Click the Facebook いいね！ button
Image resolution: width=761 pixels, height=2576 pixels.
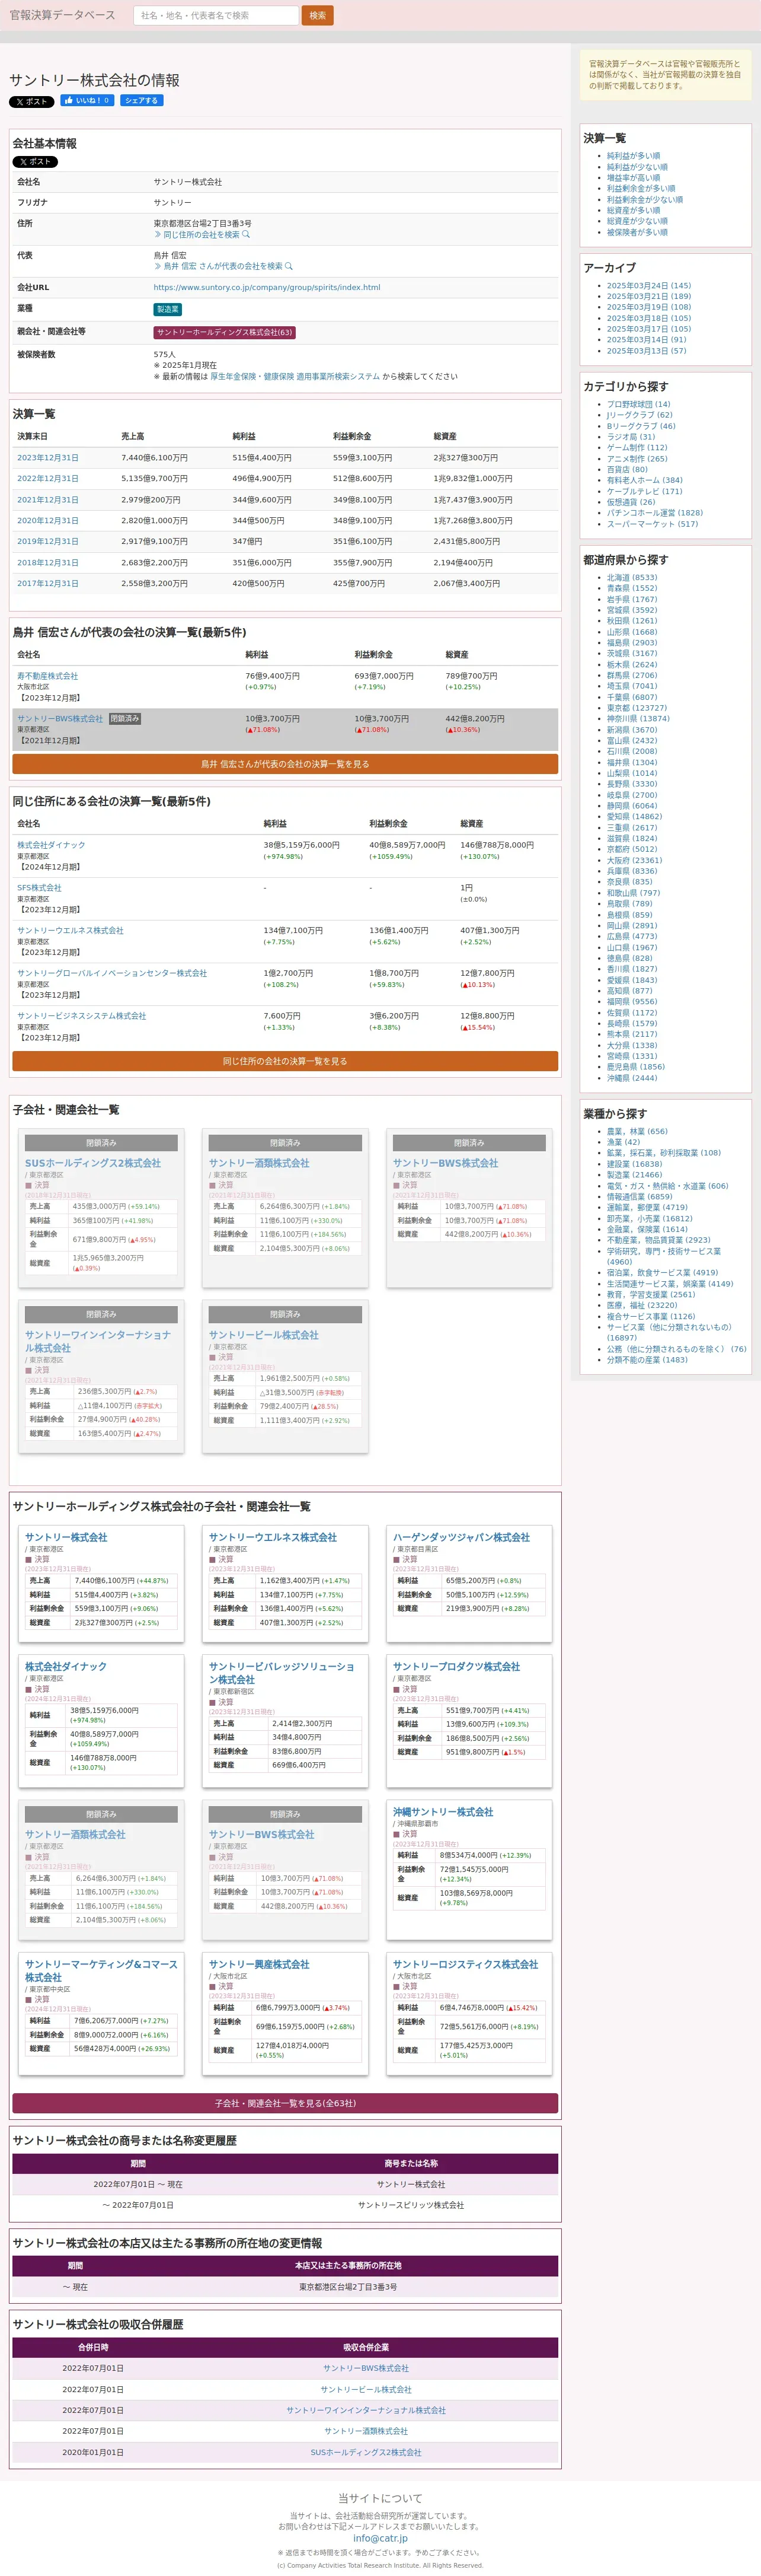pyautogui.click(x=87, y=100)
